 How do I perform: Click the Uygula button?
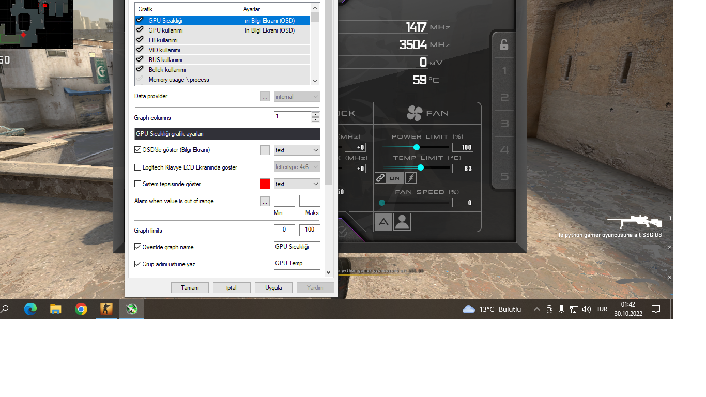[x=273, y=288]
